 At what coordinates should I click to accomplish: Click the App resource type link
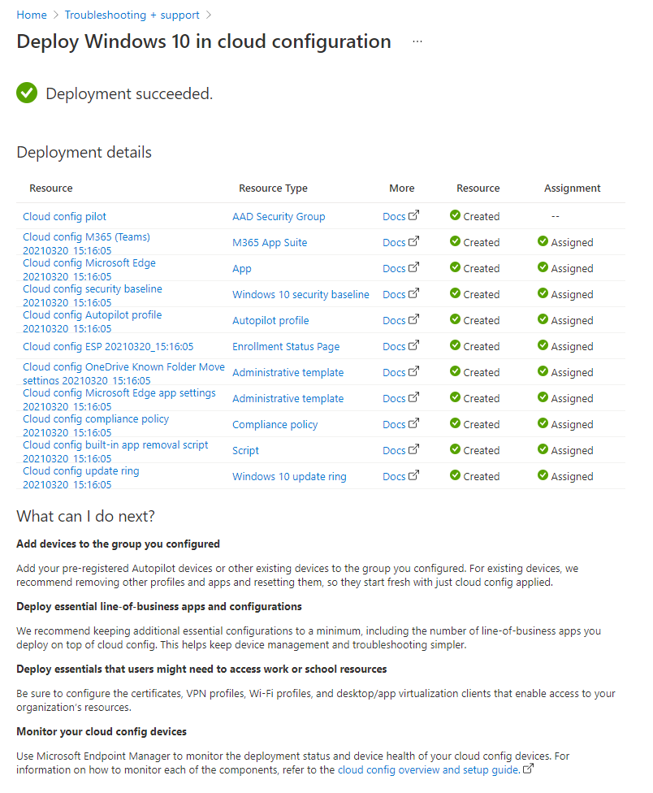[x=241, y=269]
